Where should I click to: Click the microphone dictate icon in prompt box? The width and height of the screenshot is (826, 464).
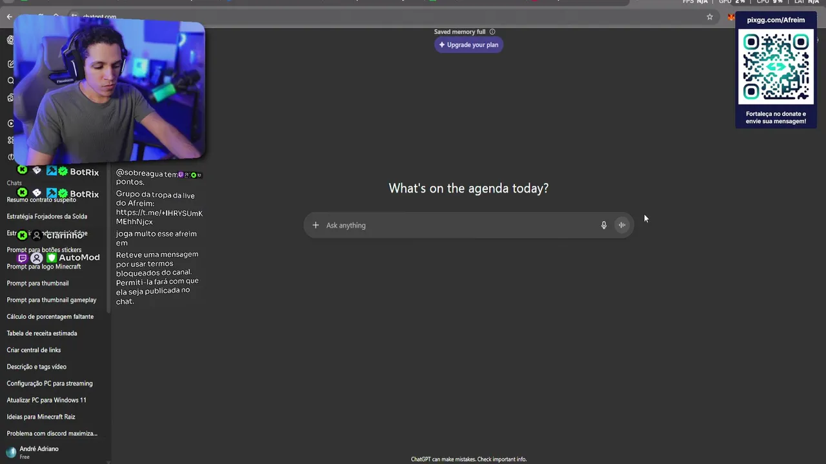click(x=604, y=225)
